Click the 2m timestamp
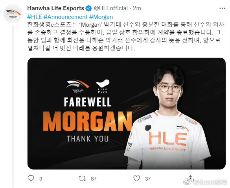 (x=137, y=8)
